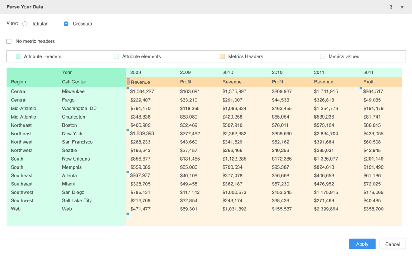Click blue handle above the $1,064,227 cell
Screen dimensions: 412x258
pos(128,88)
